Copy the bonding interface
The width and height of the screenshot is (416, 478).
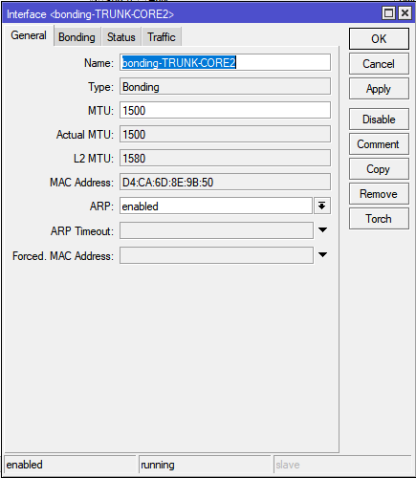coord(379,169)
